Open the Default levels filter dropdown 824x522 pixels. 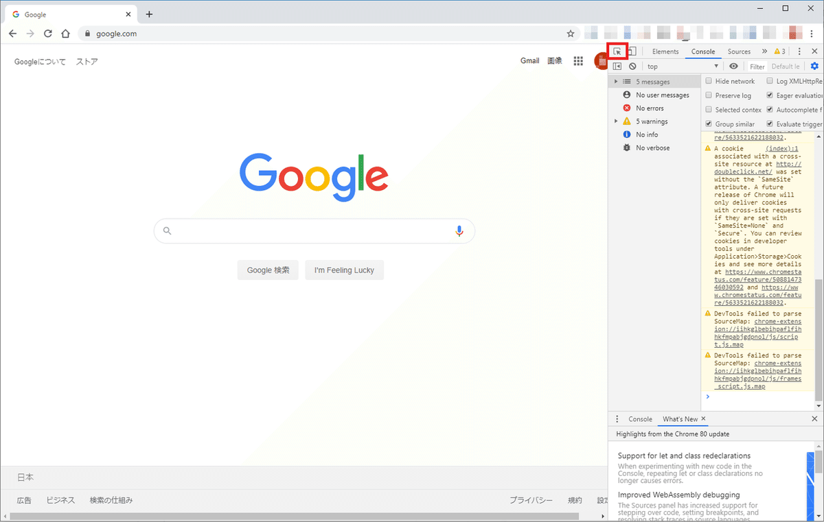tap(785, 66)
